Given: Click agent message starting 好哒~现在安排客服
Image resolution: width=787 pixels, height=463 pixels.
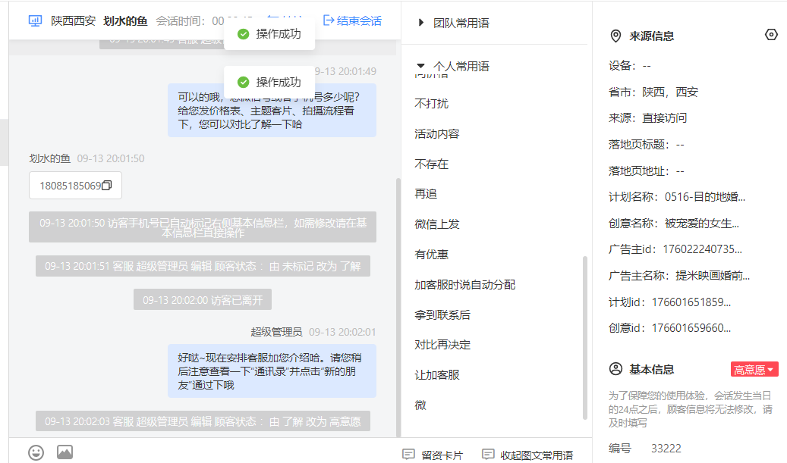Looking at the screenshot, I should pos(272,371).
